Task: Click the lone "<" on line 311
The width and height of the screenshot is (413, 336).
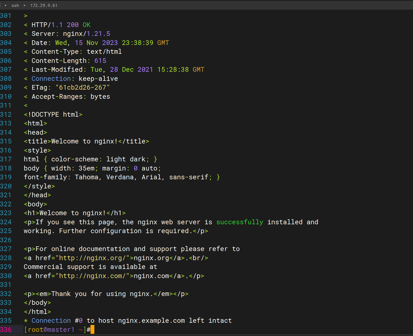Action: tap(26, 105)
